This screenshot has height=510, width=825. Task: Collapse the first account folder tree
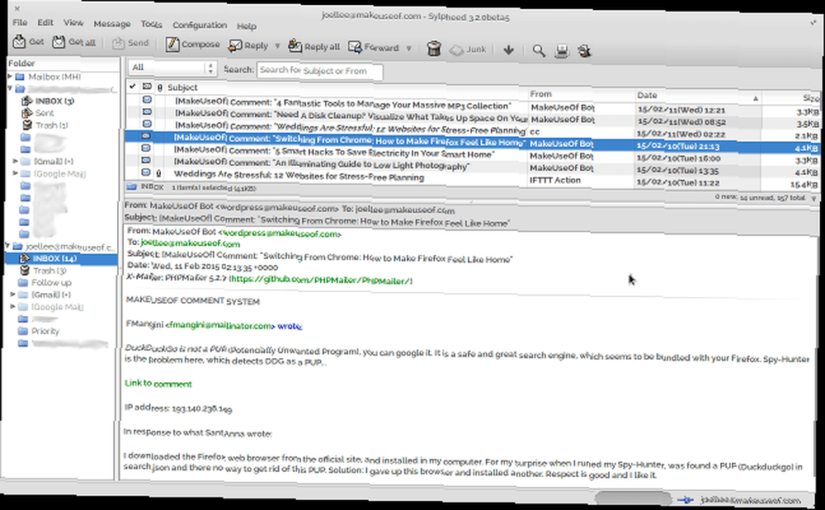pyautogui.click(x=10, y=88)
